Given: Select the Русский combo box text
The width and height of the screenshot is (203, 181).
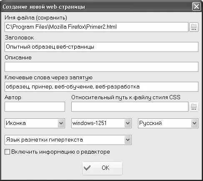Looking at the screenshot, I should (150, 123).
